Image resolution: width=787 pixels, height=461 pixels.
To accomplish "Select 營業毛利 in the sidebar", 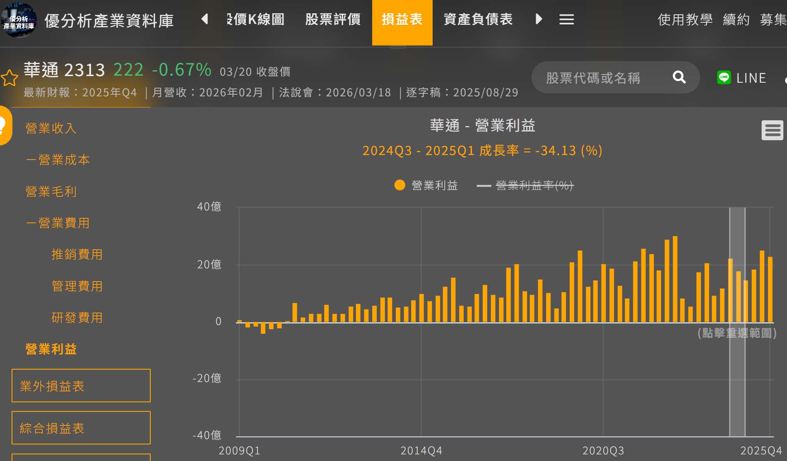I will 51,192.
